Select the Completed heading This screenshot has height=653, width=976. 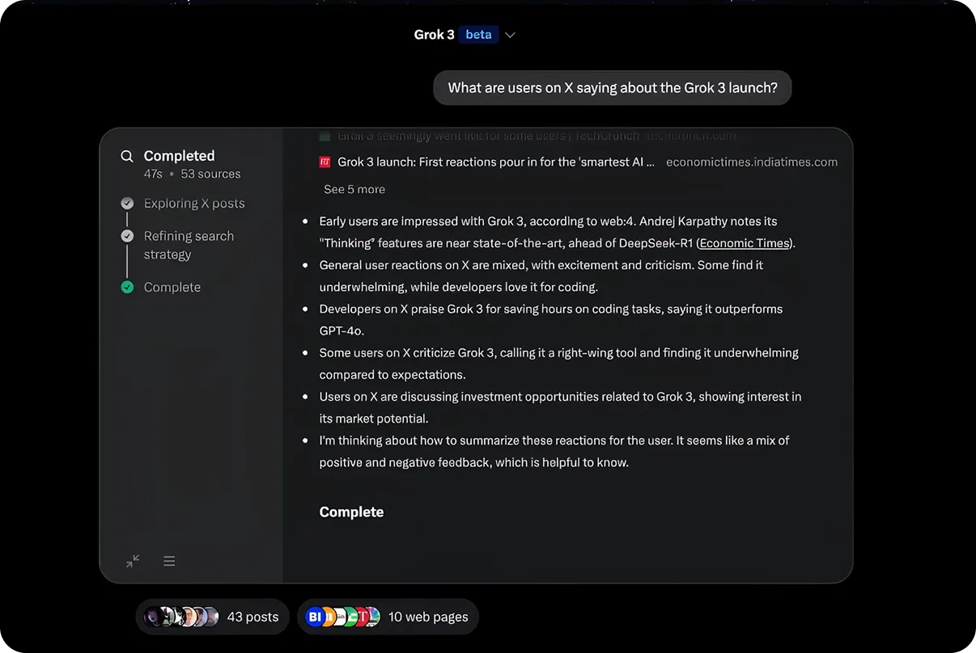tap(179, 156)
